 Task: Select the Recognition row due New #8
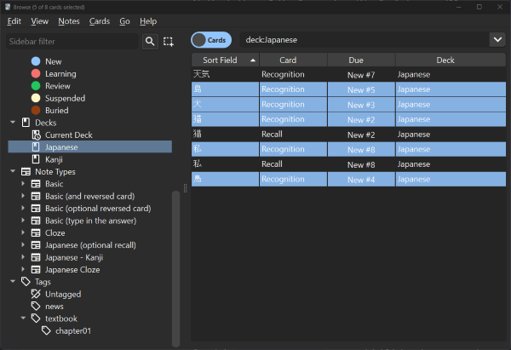point(348,149)
